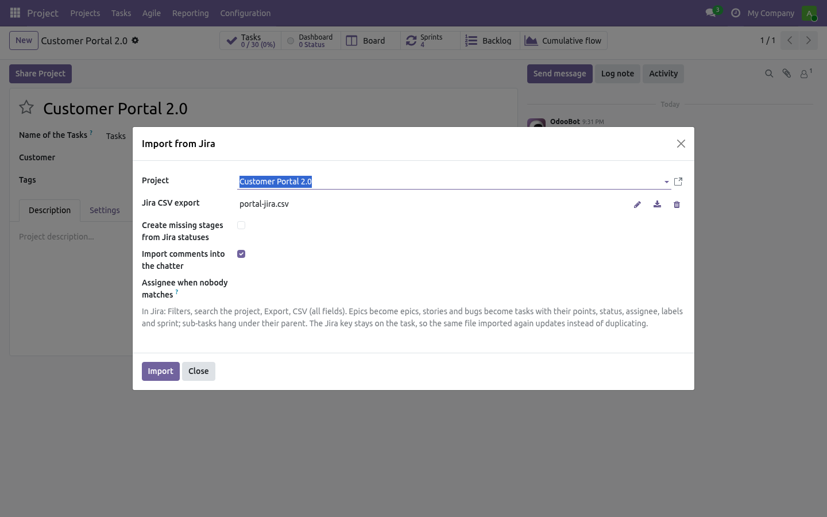The image size is (827, 517).
Task: Click Send message in chatter
Action: click(560, 74)
